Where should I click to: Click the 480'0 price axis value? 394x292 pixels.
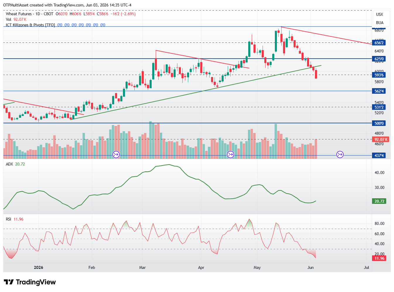(379, 133)
